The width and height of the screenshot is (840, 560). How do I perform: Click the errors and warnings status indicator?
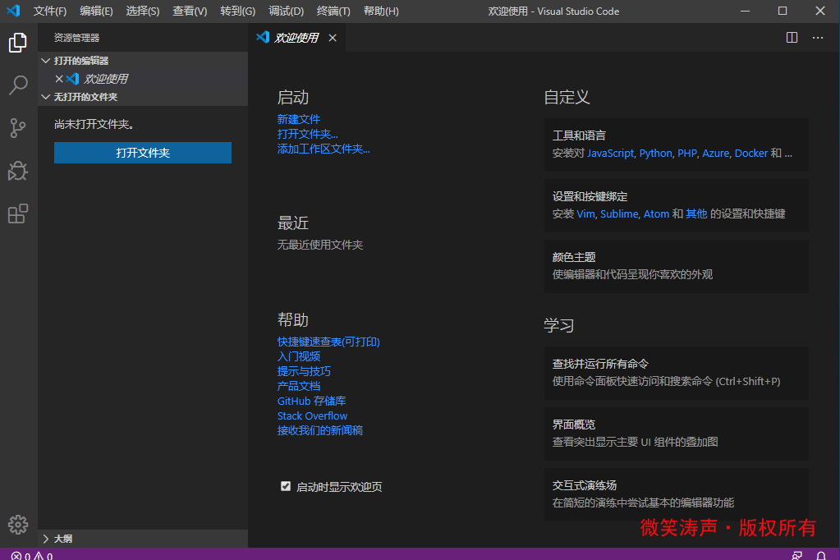pos(31,556)
